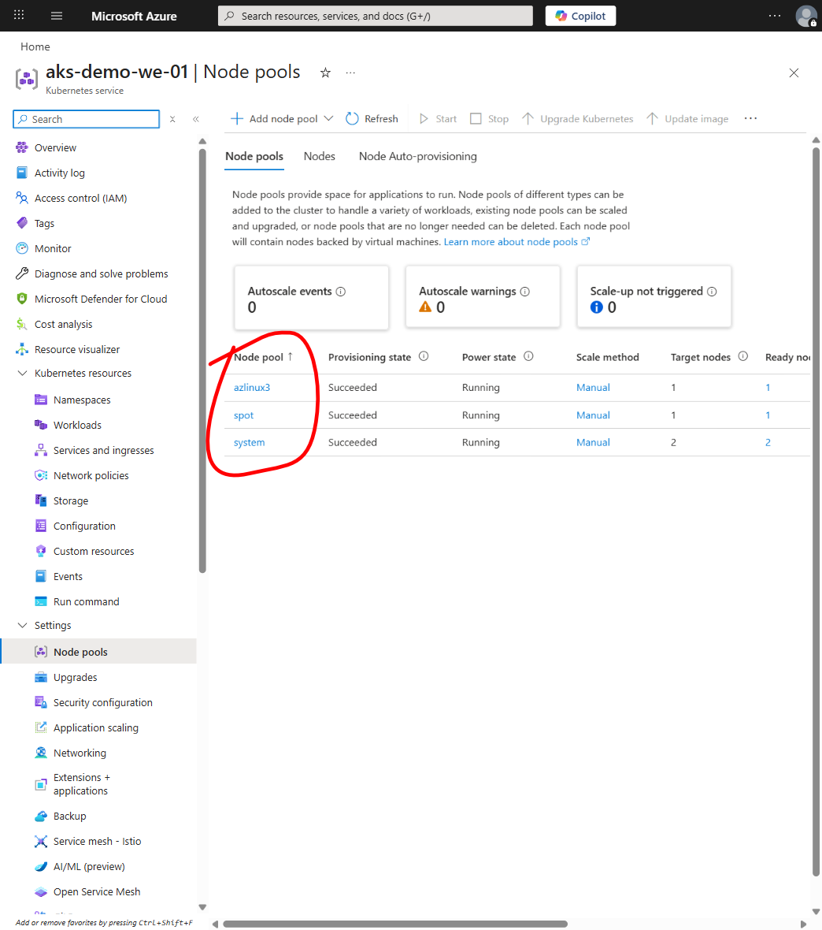Show info for Scale-up not triggered

(712, 292)
